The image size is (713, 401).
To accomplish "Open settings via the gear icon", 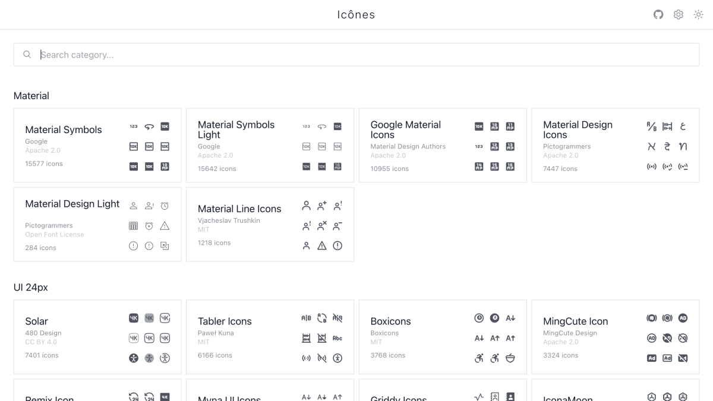I will tap(679, 15).
